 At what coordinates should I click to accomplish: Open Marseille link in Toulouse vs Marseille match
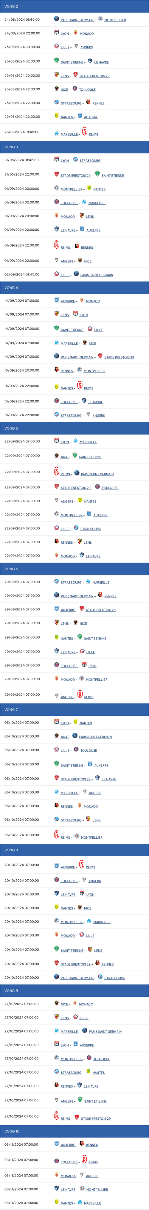(x=97, y=203)
